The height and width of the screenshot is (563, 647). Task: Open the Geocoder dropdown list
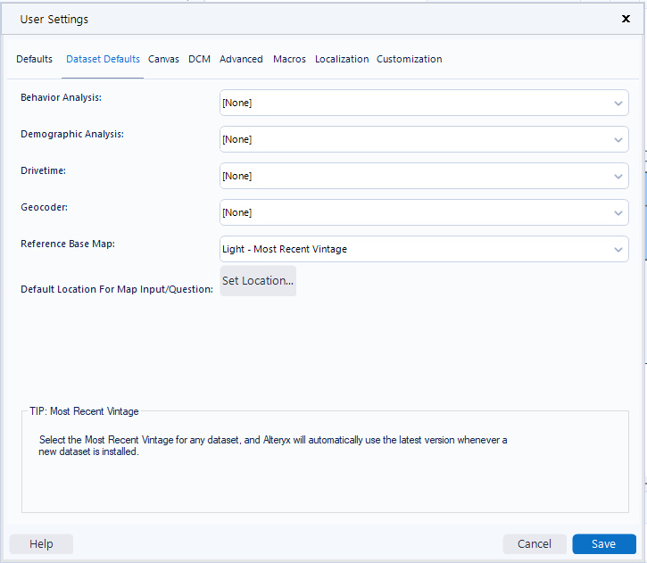(x=424, y=212)
